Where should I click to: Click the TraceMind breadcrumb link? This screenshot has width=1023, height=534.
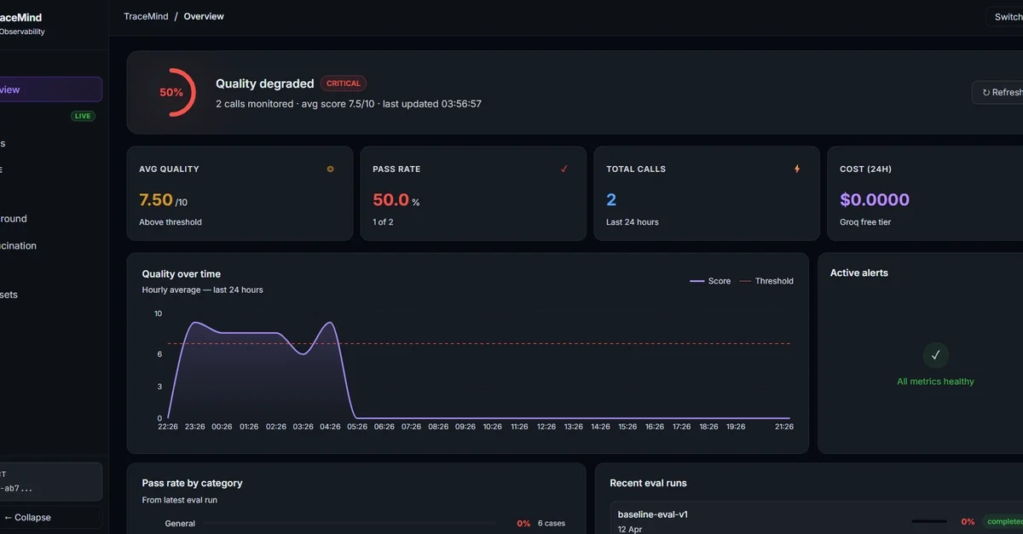click(147, 16)
